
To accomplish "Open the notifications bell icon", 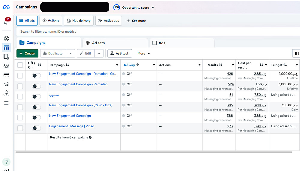I will 7,22.
